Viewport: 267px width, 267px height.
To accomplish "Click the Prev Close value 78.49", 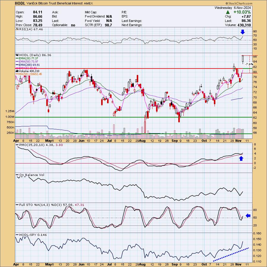I will [38, 25].
